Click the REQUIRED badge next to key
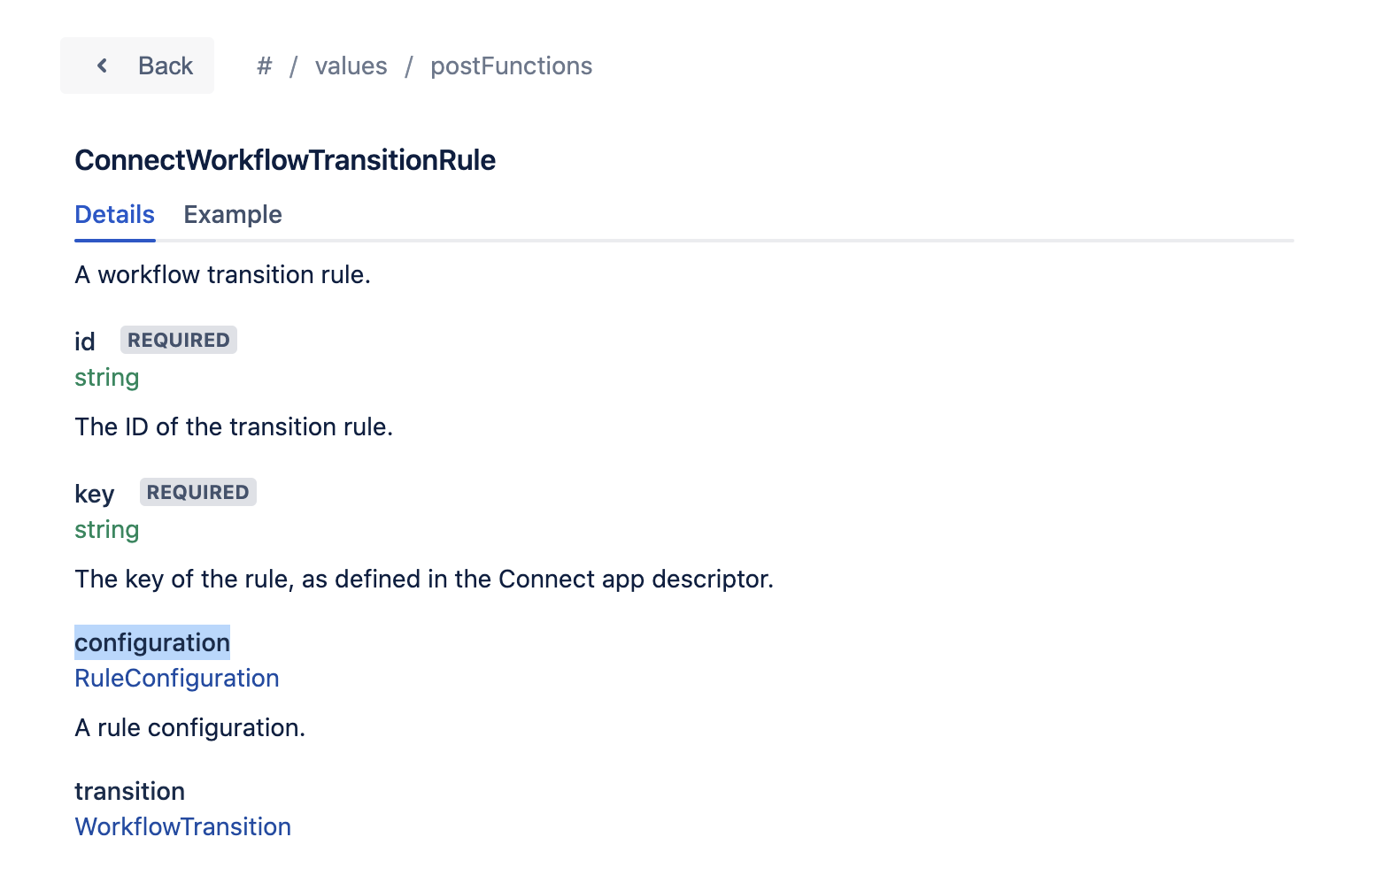This screenshot has width=1374, height=883. pos(197,492)
